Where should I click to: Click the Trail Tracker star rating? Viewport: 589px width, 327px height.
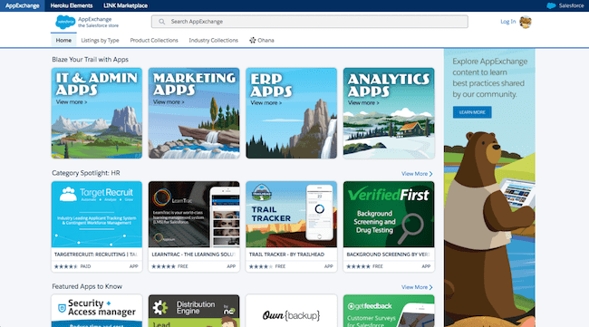[x=261, y=266]
